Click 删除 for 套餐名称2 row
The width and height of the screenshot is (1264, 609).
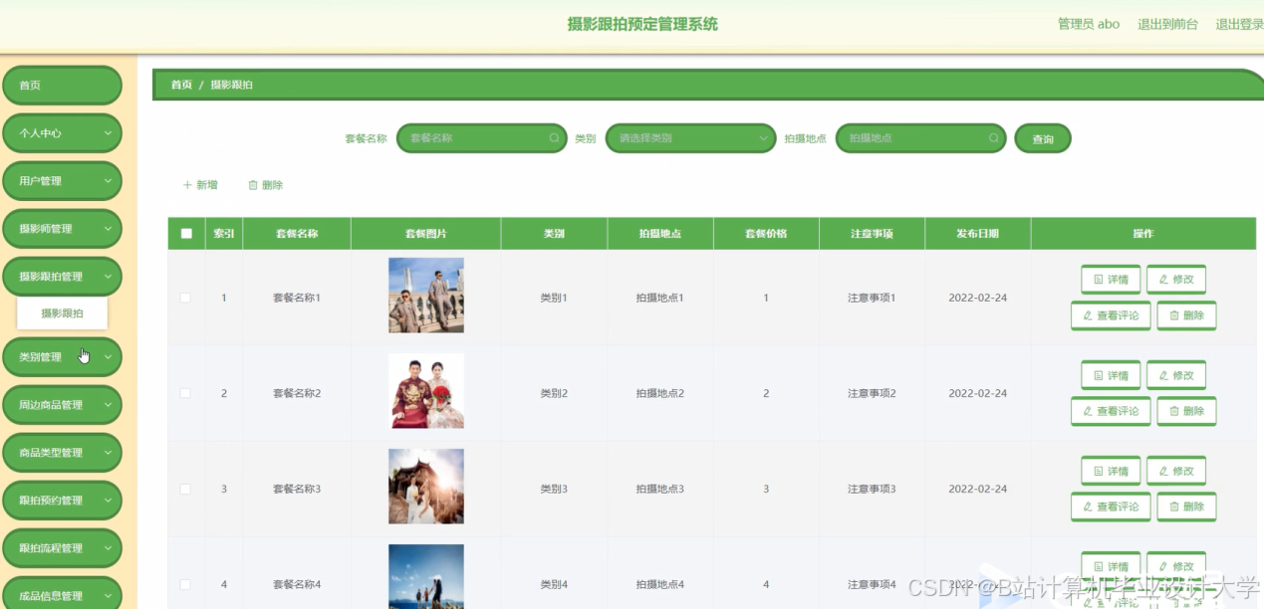click(x=1186, y=411)
